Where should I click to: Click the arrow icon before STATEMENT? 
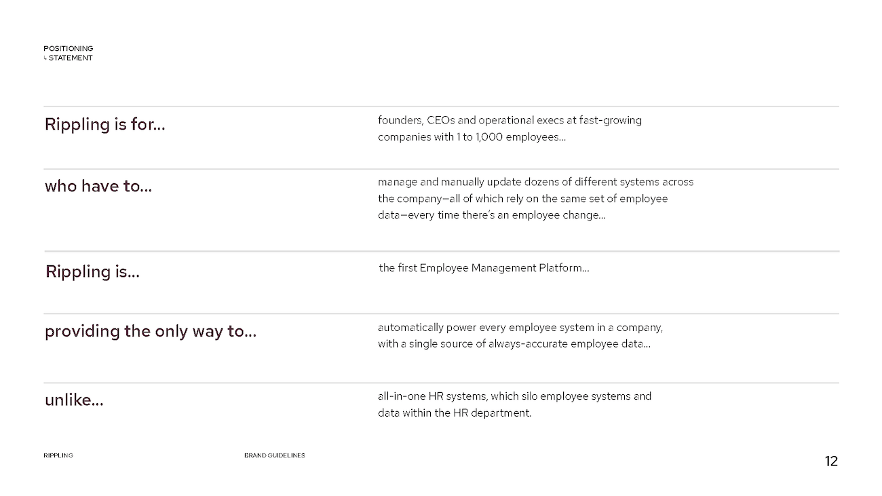45,58
